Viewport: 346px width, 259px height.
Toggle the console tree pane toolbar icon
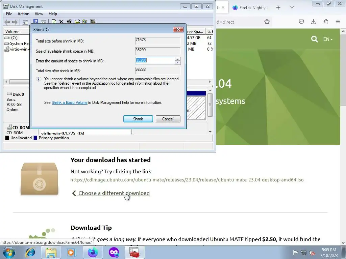25,22
